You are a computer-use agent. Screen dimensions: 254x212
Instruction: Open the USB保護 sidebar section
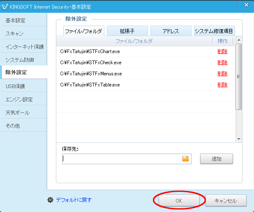(24, 86)
